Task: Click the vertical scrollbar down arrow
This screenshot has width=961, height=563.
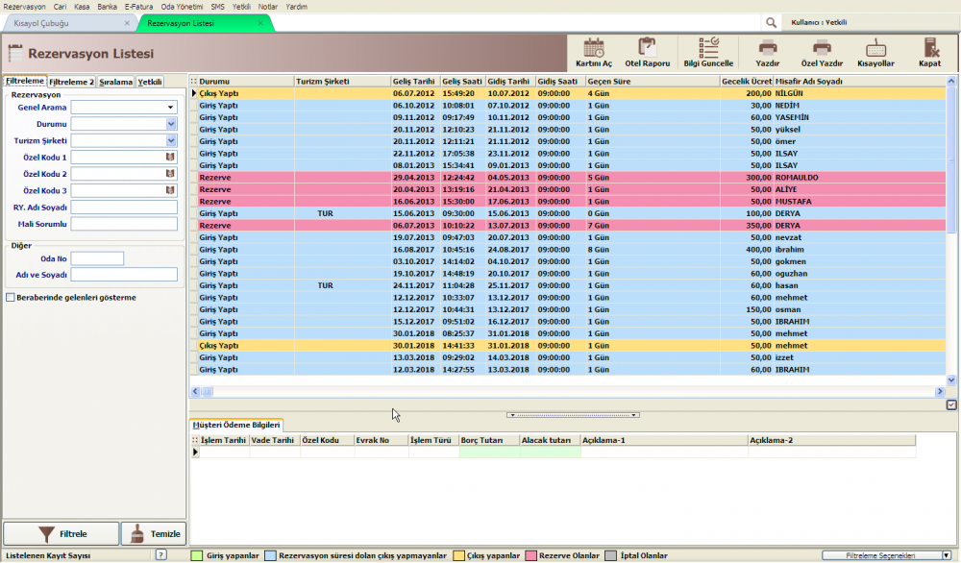Action: [x=951, y=379]
